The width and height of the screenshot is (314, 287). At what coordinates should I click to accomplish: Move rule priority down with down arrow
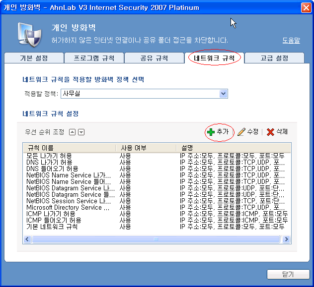pos(81,132)
